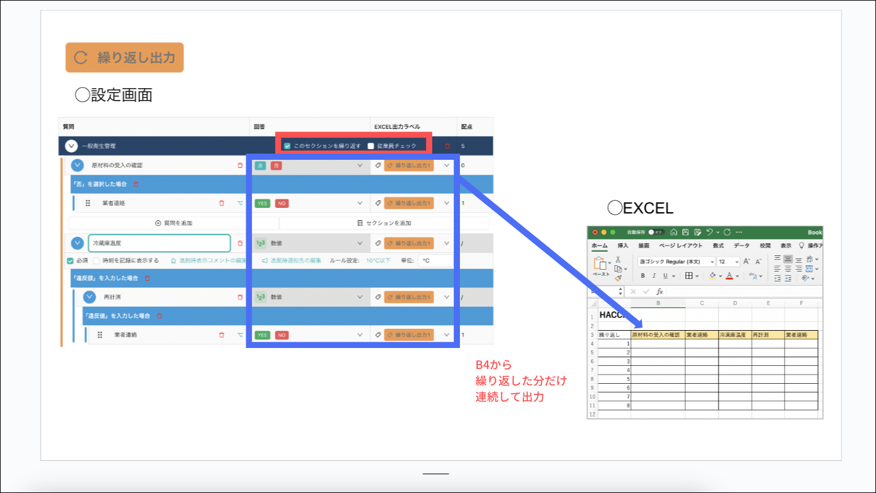
Task: Open Excel 描画 ribbon tab
Action: (644, 246)
